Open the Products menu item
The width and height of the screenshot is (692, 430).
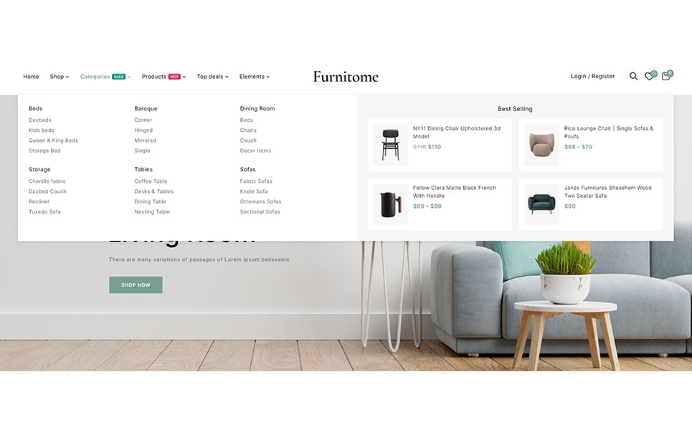click(x=153, y=77)
